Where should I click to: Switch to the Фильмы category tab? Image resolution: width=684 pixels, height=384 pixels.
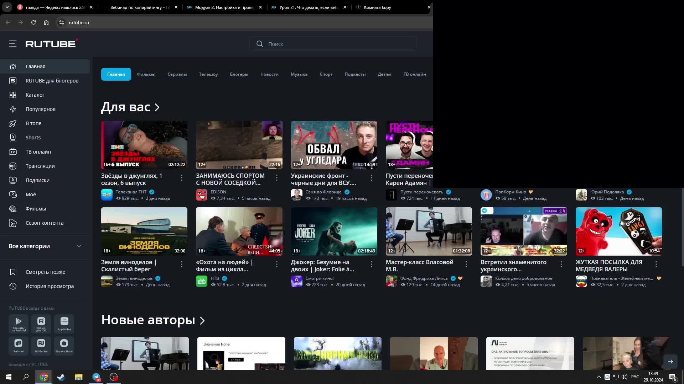[x=146, y=74]
